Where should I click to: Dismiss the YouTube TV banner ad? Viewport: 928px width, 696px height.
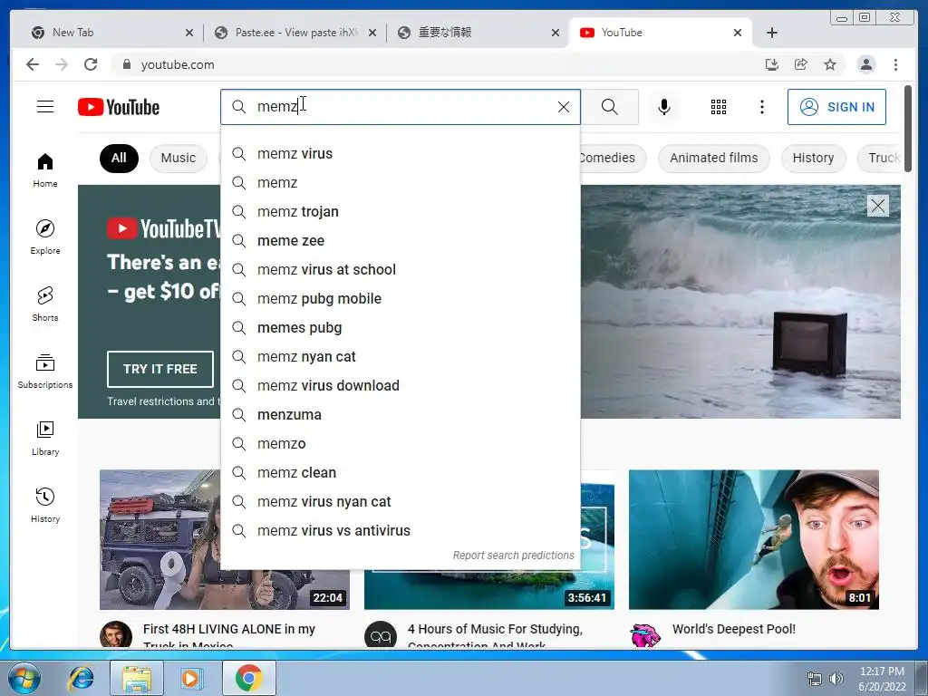[877, 206]
